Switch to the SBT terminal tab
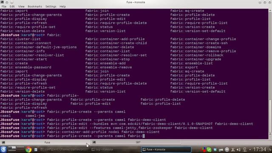Viewport: 272px width, 153px height. (x=136, y=142)
